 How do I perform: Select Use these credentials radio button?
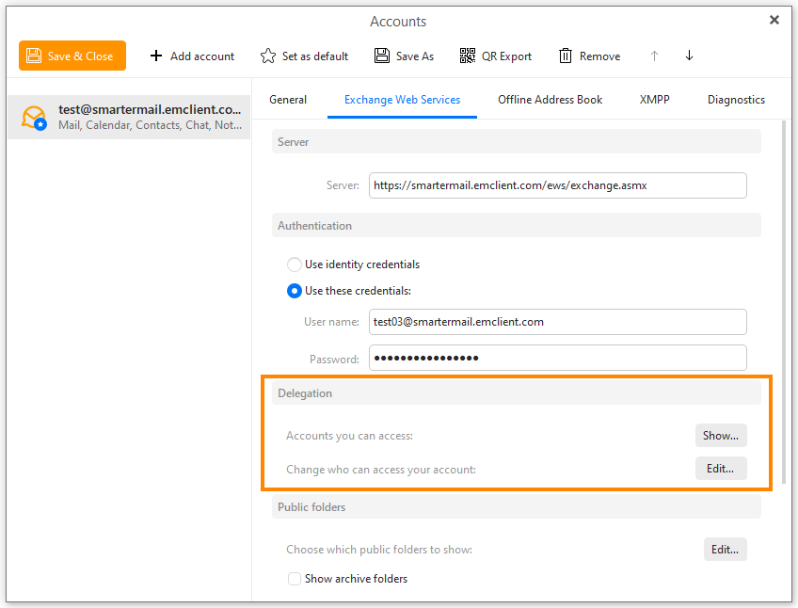[x=295, y=291]
